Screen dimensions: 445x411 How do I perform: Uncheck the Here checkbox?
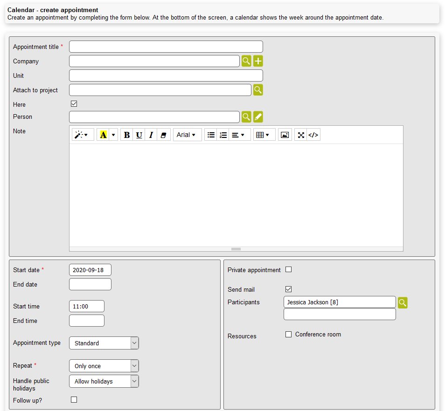(x=74, y=104)
